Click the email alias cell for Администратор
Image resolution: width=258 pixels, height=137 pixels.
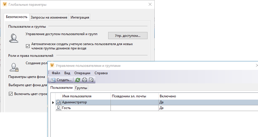[134, 102]
